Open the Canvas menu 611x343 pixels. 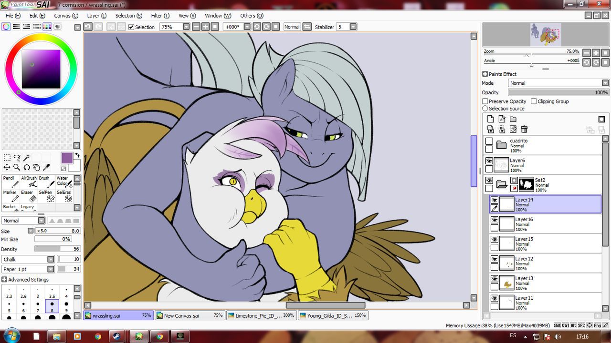coord(66,16)
